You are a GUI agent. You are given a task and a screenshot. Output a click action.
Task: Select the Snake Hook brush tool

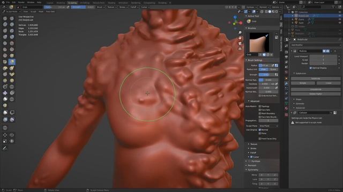(12, 68)
